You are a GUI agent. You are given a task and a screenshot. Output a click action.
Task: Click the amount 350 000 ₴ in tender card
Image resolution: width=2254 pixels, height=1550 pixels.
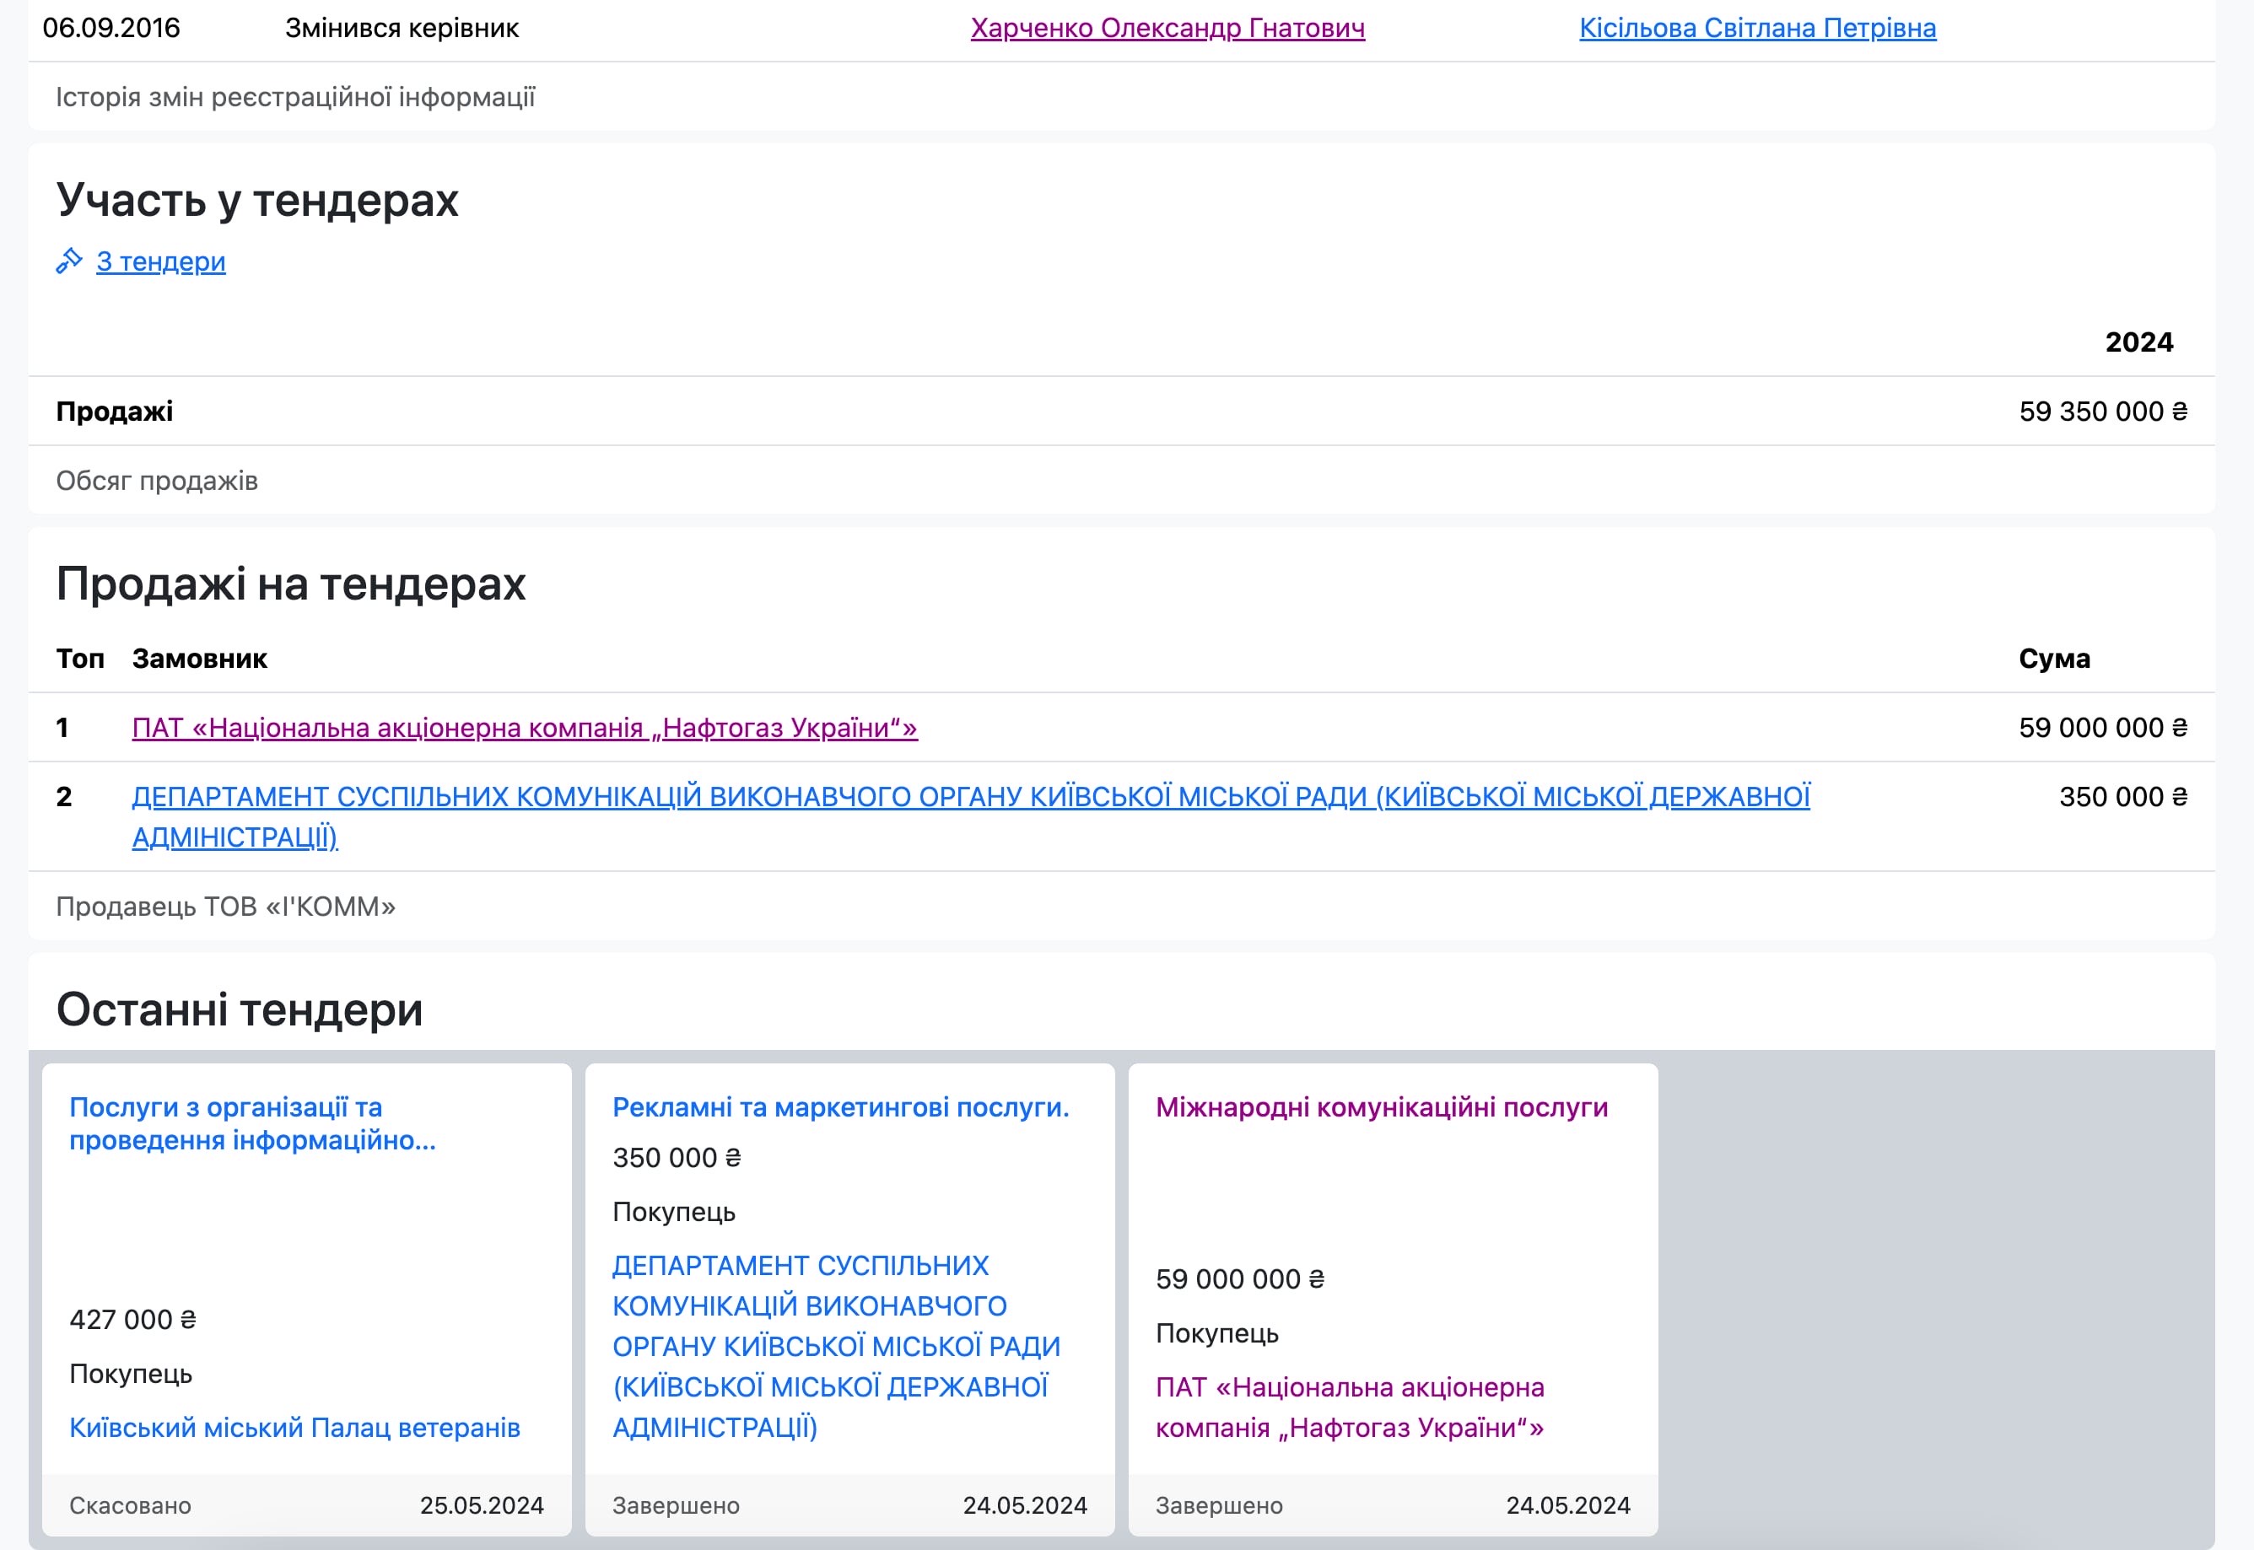[677, 1158]
